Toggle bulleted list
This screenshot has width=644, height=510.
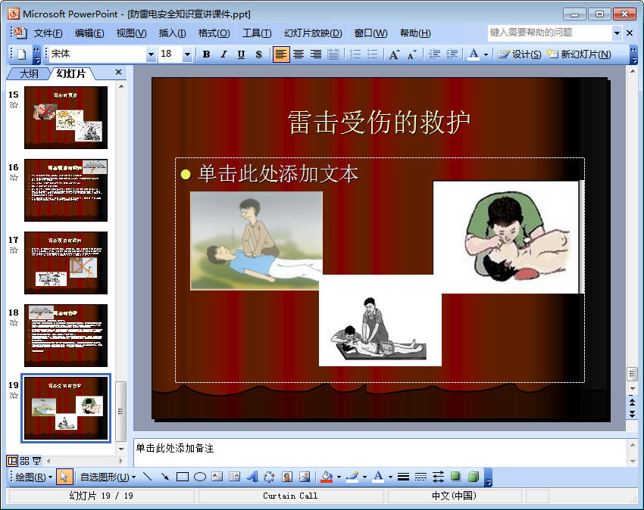coord(373,54)
